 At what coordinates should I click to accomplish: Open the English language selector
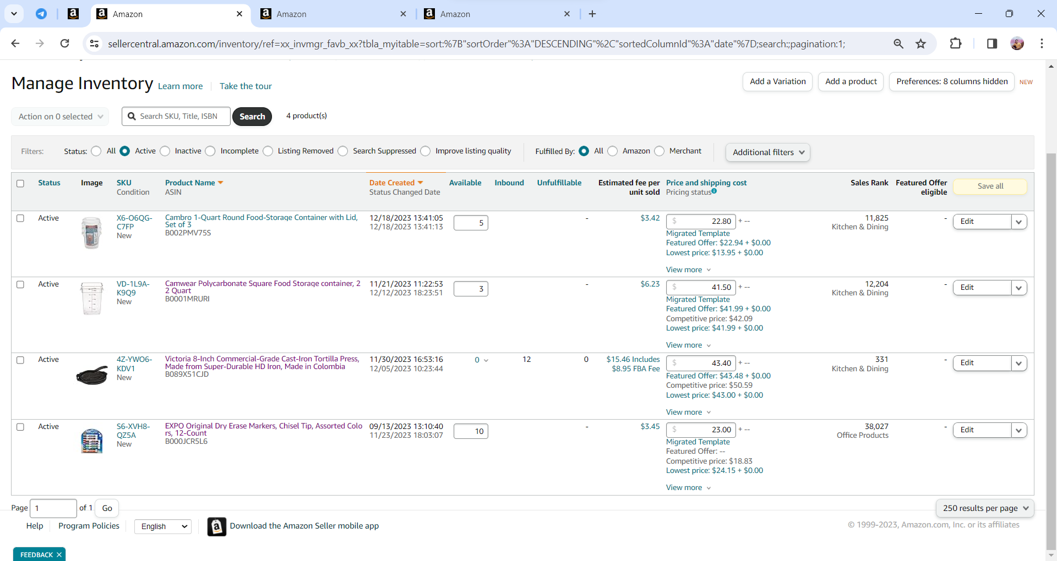coord(163,526)
